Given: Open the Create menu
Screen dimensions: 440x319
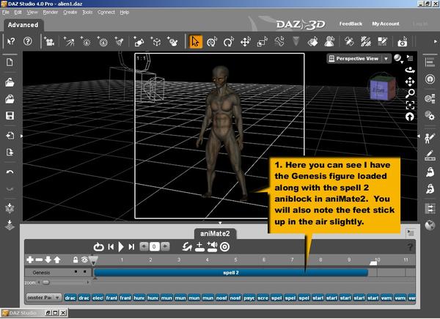Looking at the screenshot, I should (70, 12).
